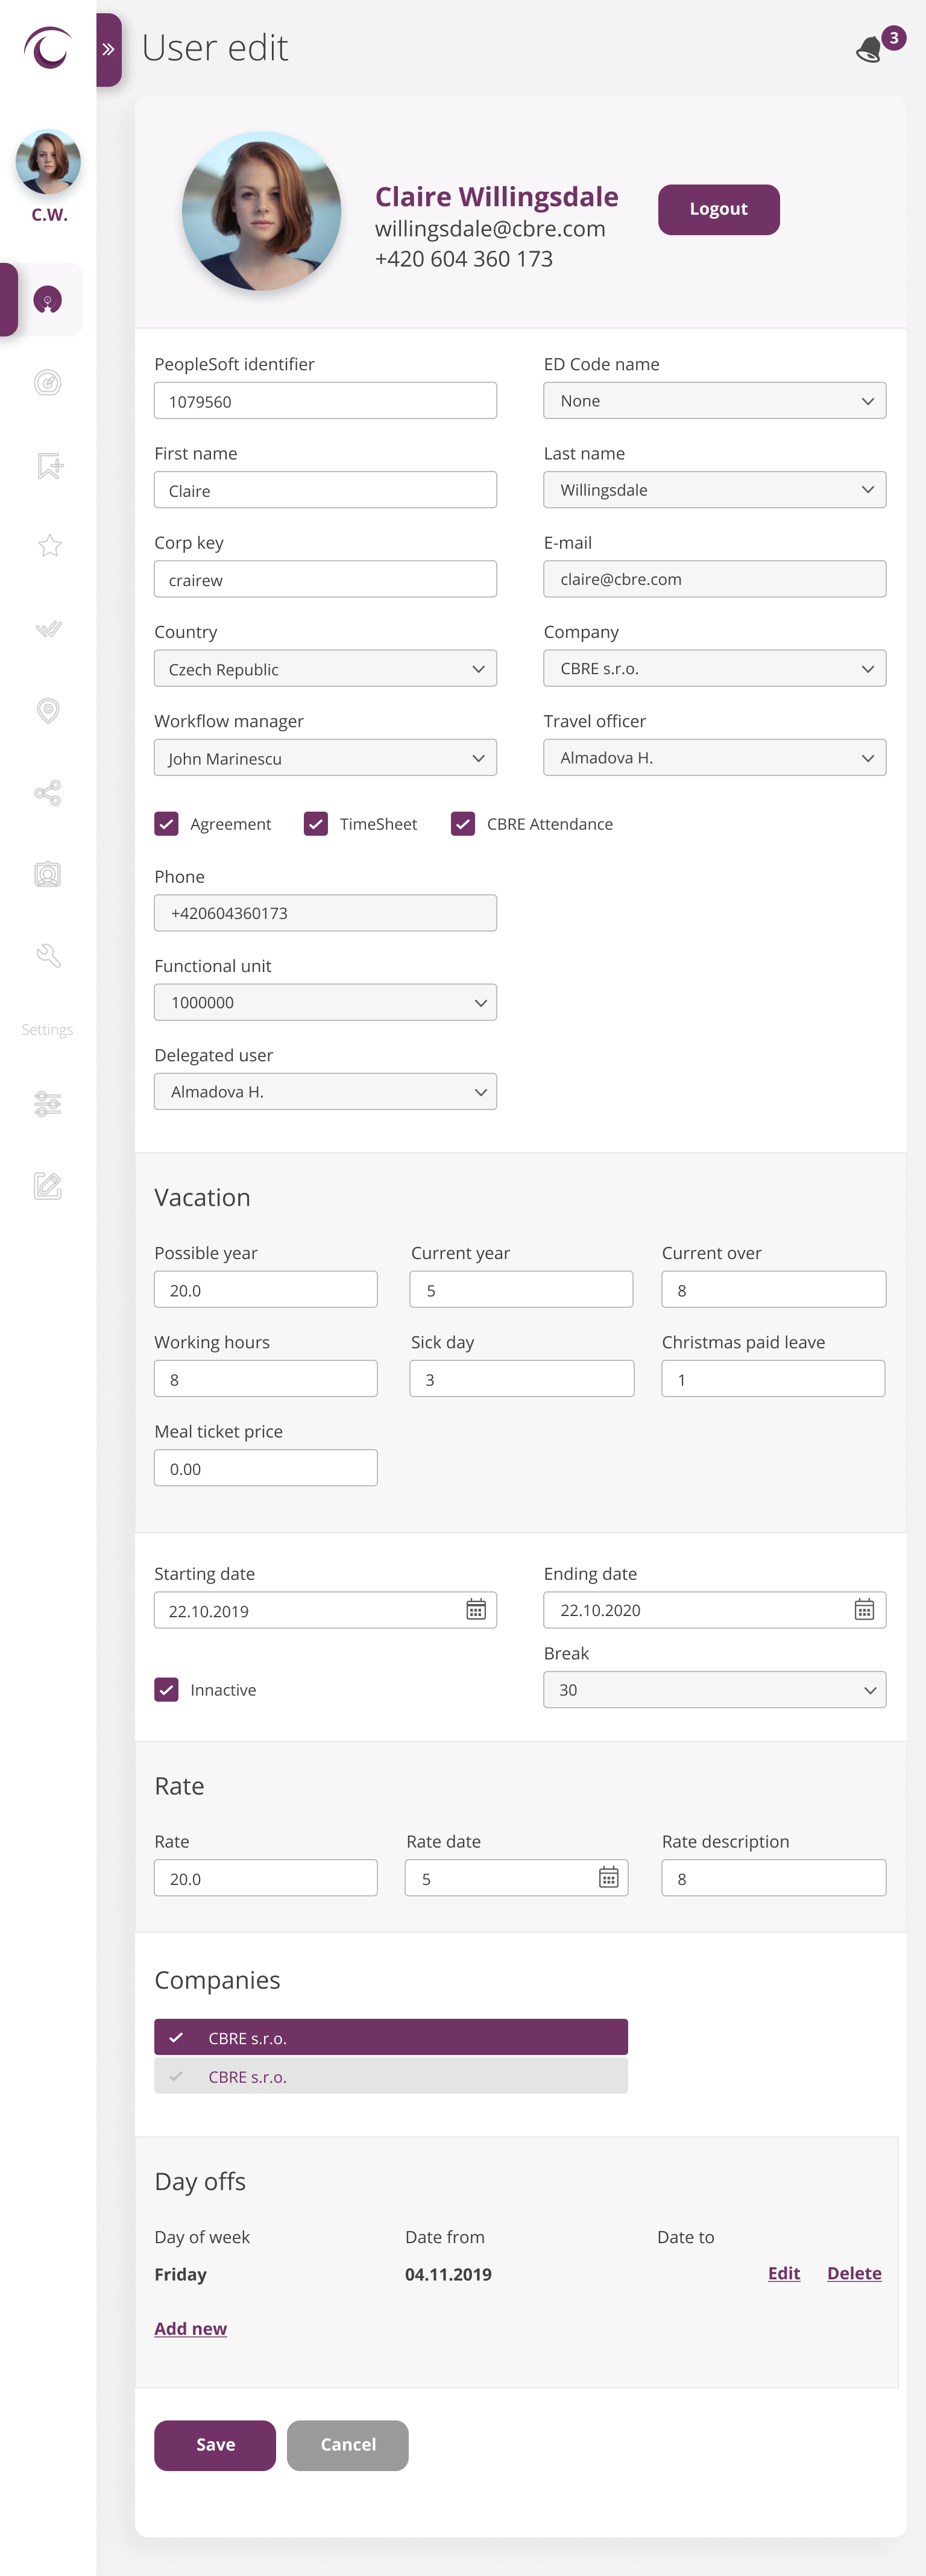Open the Delegated user dropdown
The image size is (926, 2576).
pyautogui.click(x=325, y=1092)
